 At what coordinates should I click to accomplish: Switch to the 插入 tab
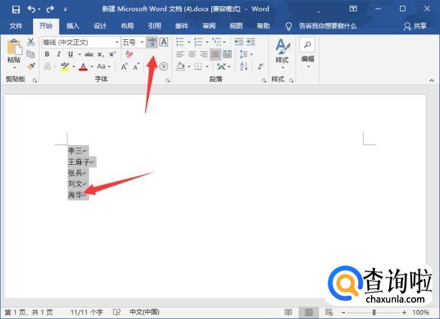(x=73, y=26)
